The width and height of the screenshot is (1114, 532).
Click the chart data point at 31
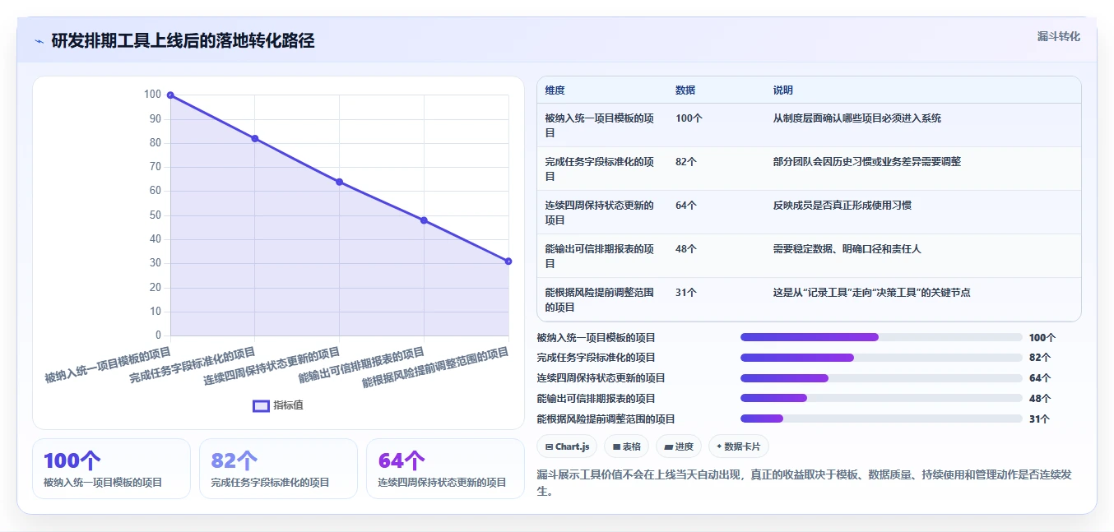(x=508, y=261)
